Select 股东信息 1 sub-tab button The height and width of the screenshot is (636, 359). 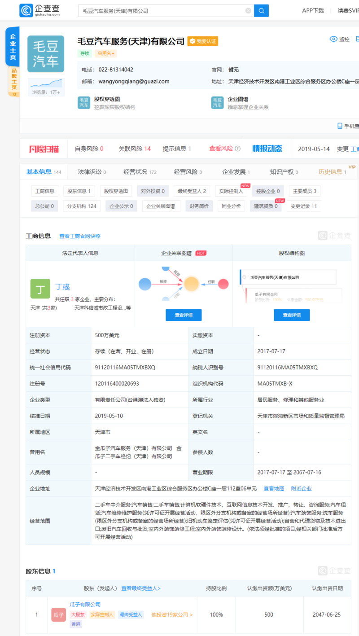pyautogui.click(x=79, y=191)
